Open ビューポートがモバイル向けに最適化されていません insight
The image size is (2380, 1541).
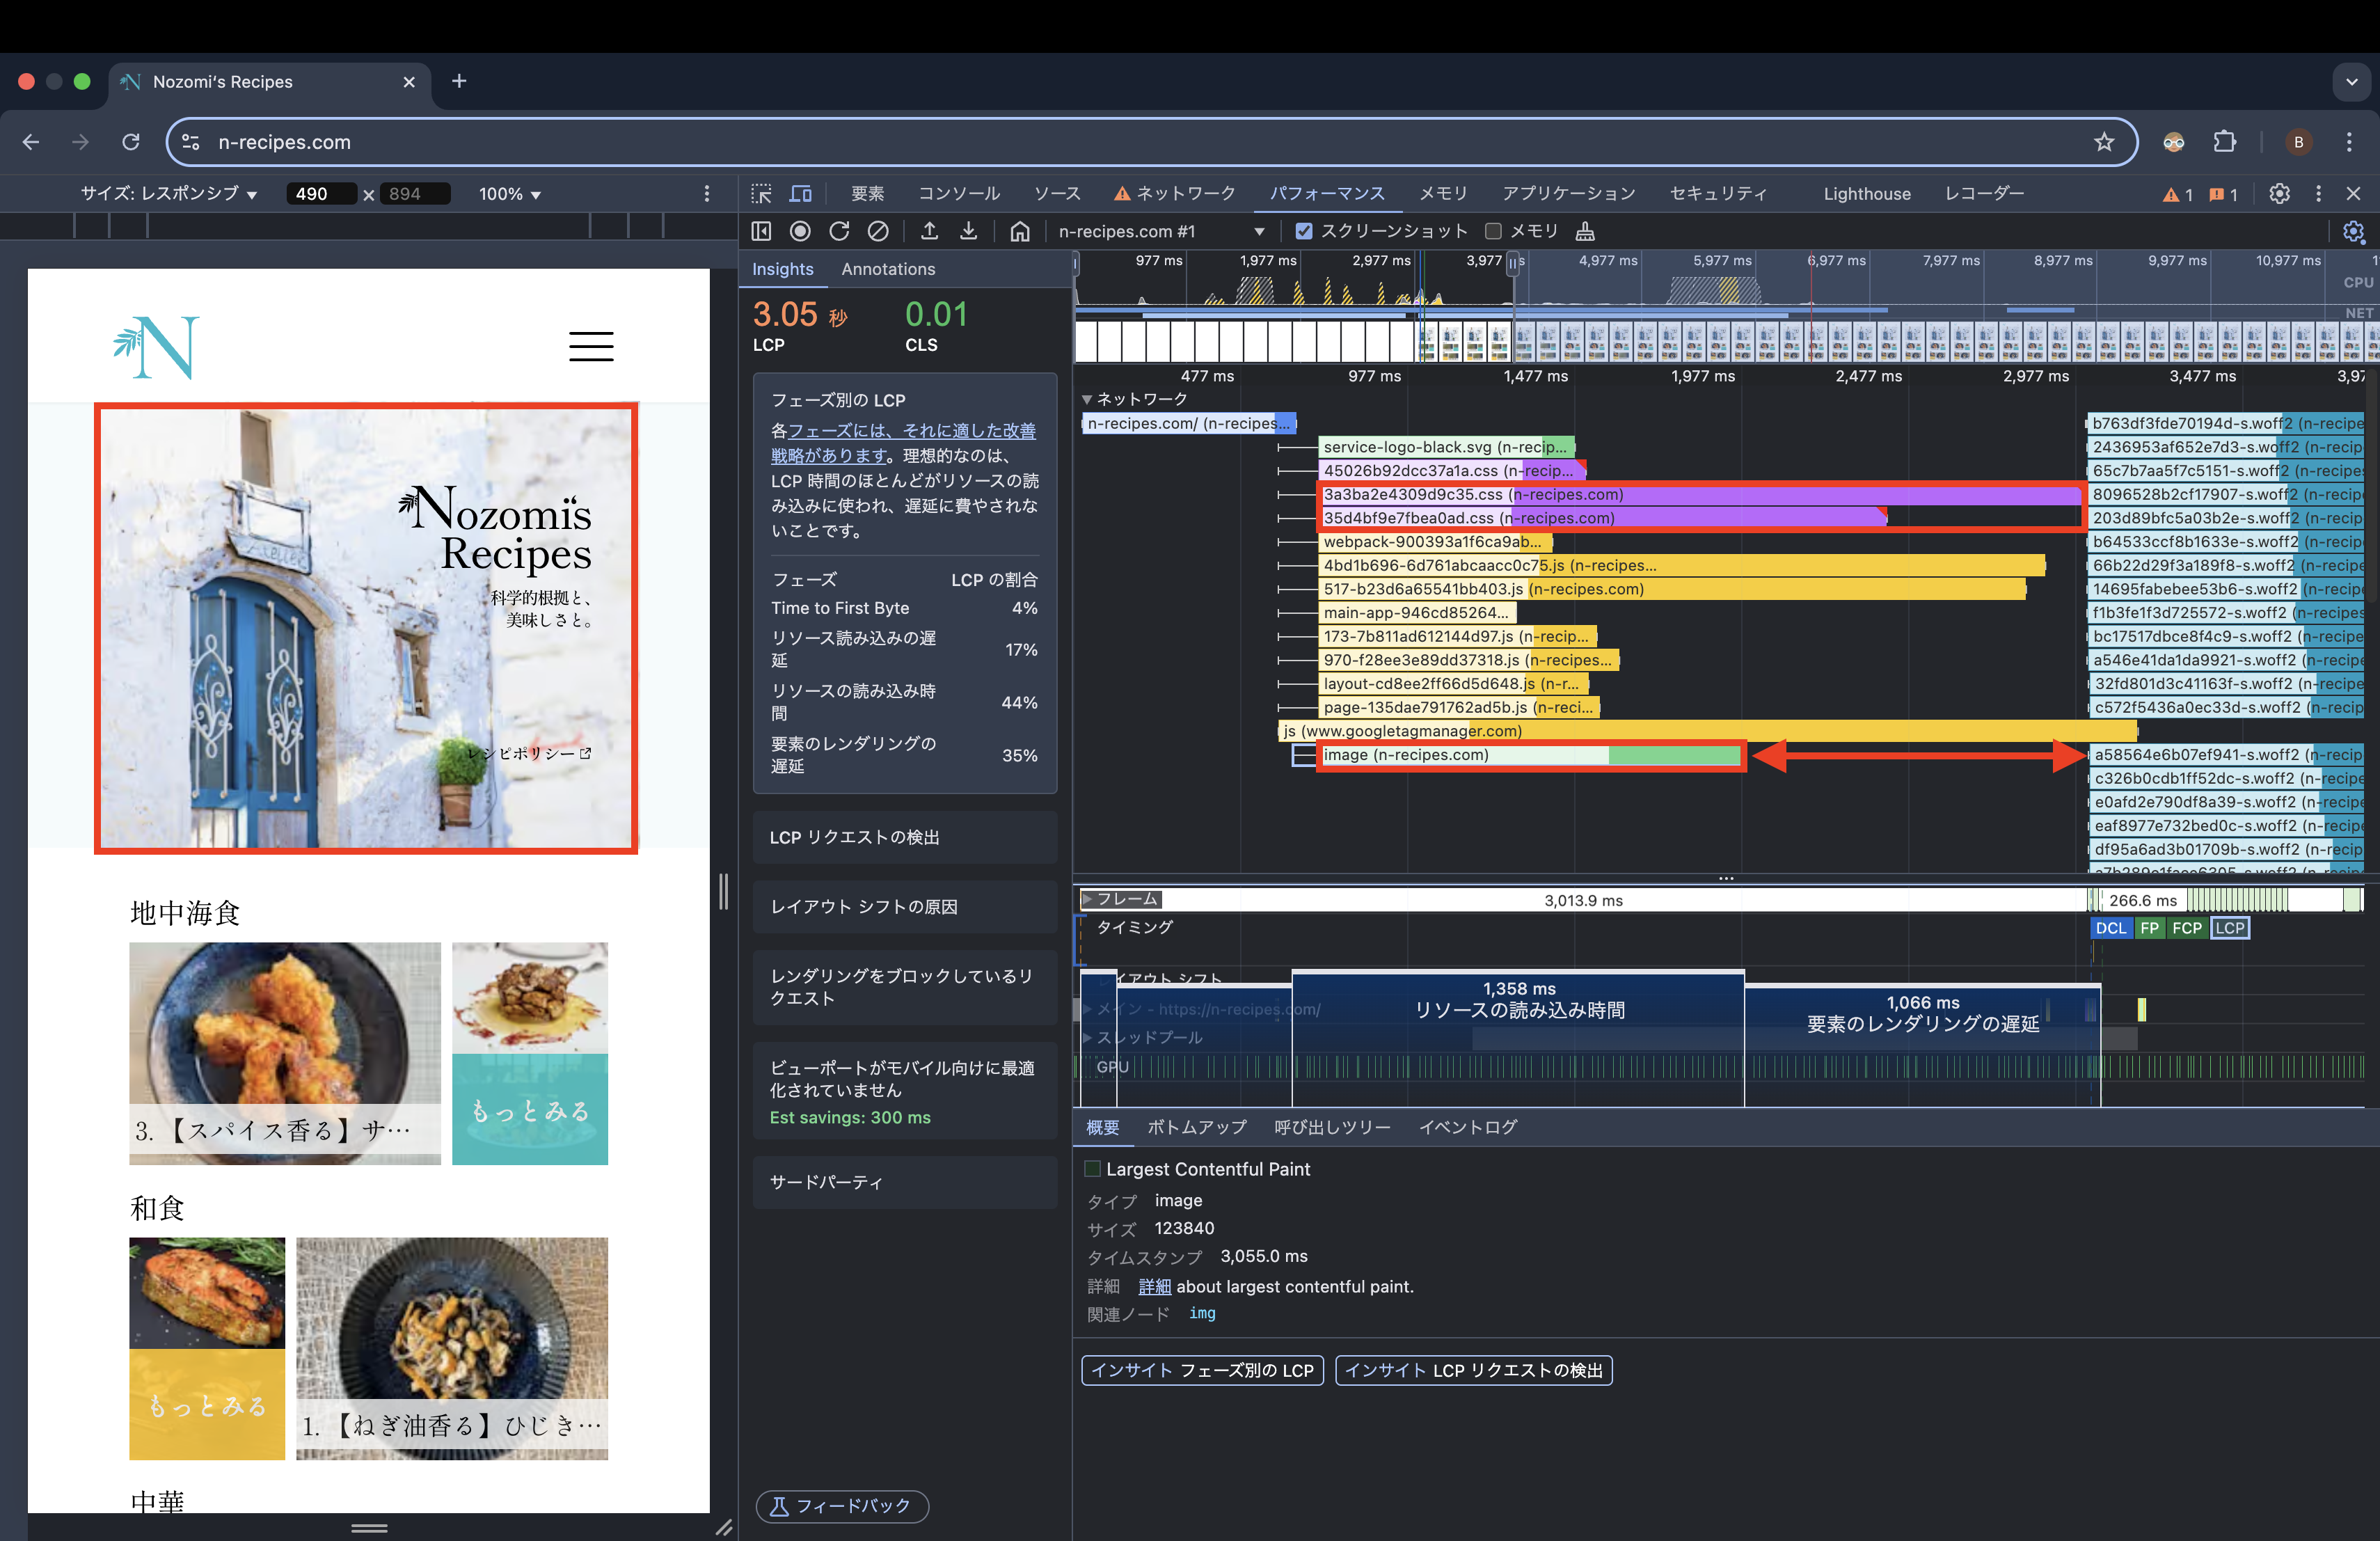click(904, 1091)
